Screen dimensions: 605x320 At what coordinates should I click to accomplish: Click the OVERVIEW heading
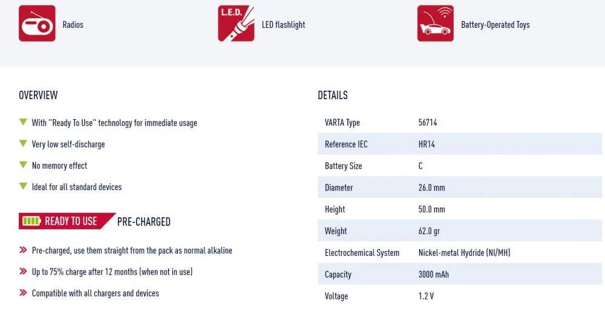38,95
